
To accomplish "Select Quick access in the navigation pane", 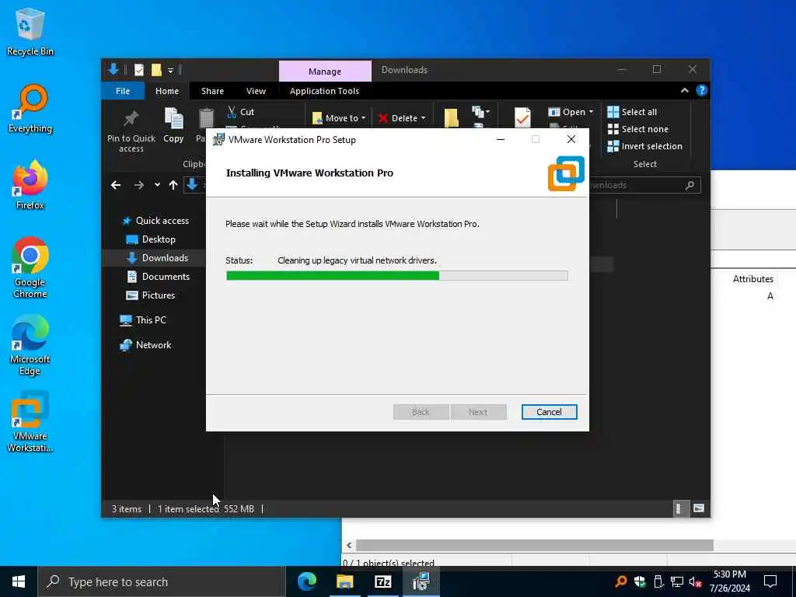I will tap(156, 220).
